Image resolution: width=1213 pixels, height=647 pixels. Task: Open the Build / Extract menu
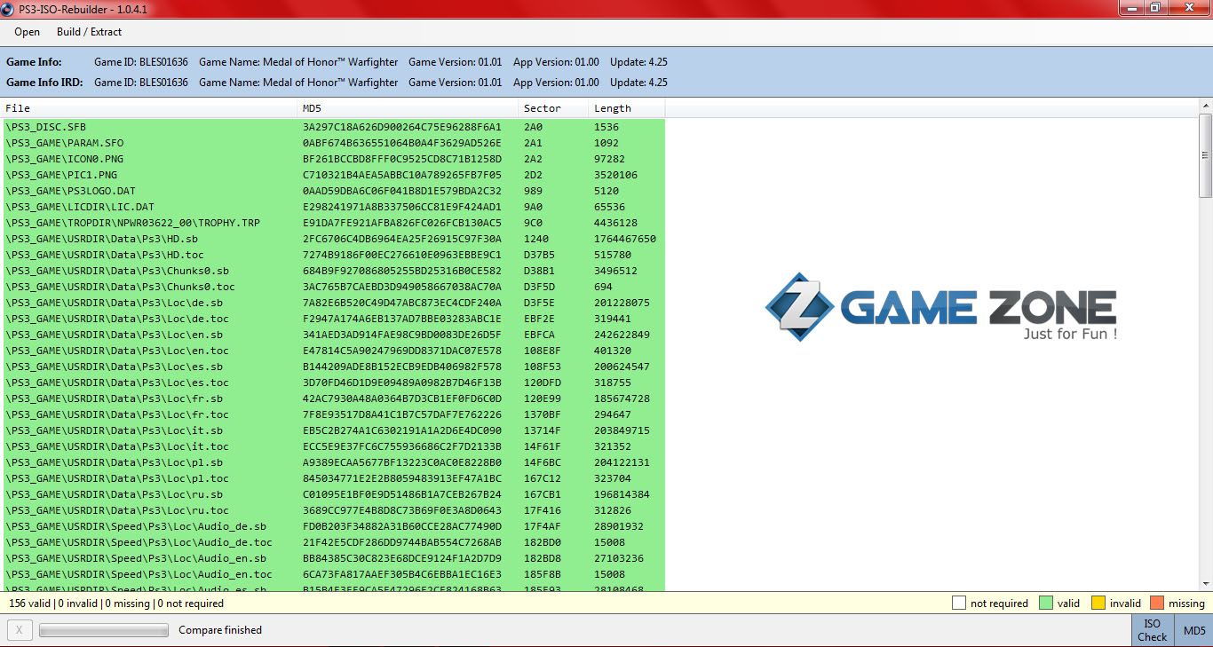[x=89, y=32]
